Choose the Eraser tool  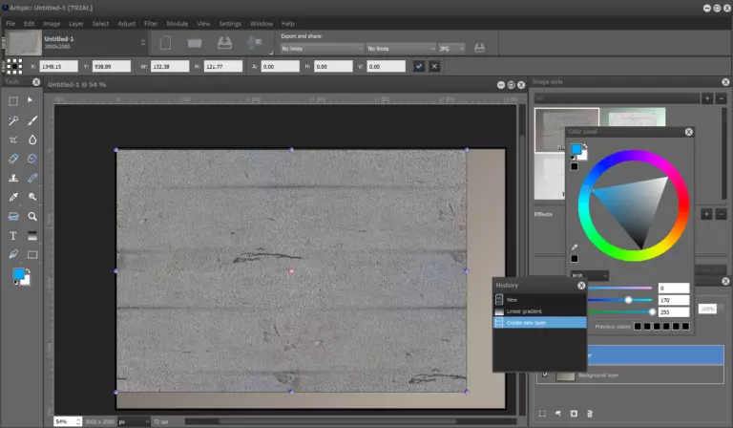click(13, 159)
